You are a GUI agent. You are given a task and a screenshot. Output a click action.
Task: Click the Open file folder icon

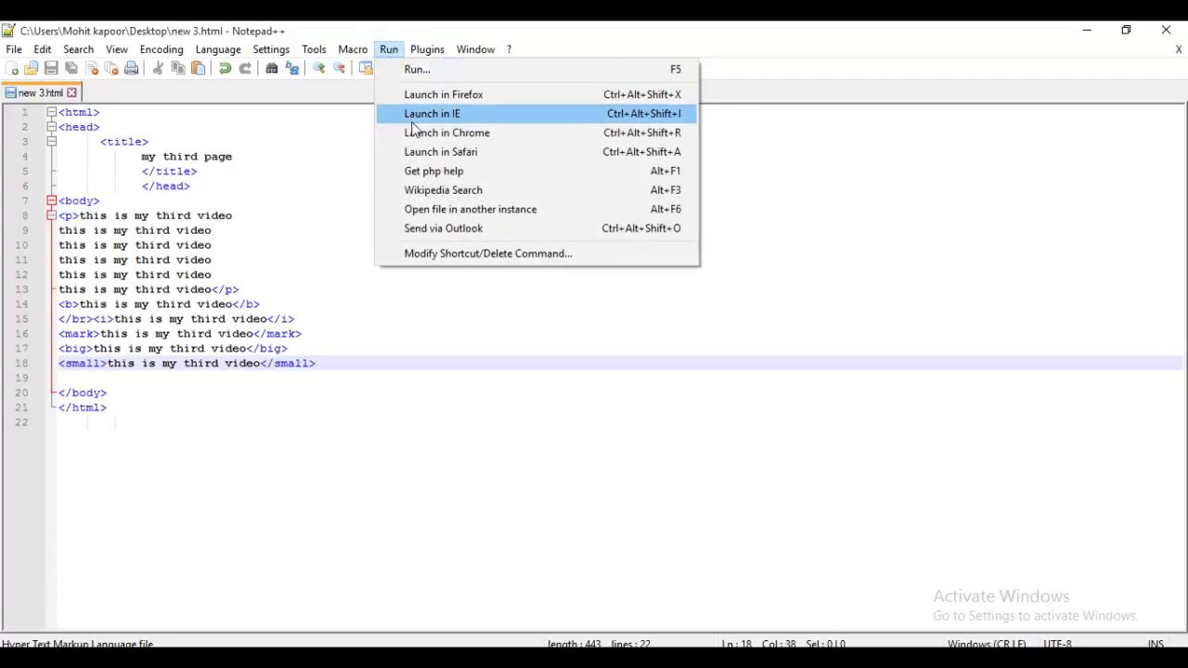pos(32,69)
